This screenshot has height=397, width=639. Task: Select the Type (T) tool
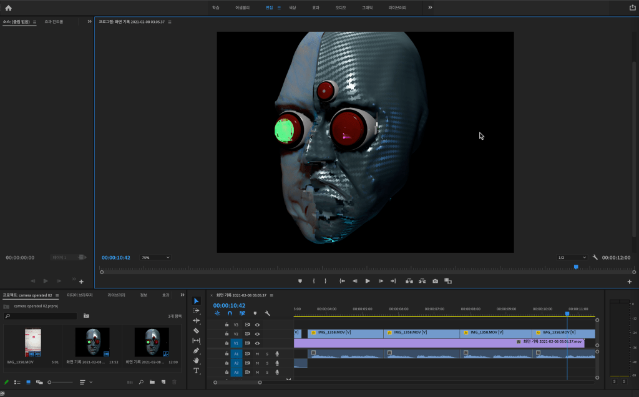196,370
